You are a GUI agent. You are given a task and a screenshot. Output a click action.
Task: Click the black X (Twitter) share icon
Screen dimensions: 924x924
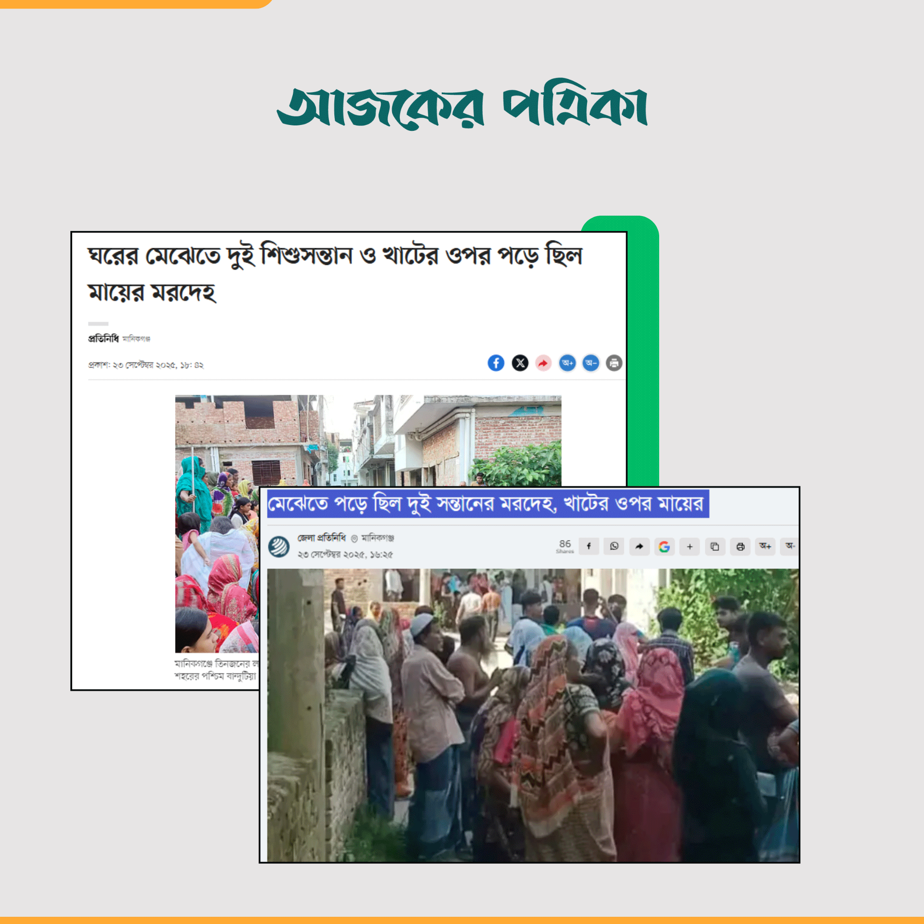520,363
